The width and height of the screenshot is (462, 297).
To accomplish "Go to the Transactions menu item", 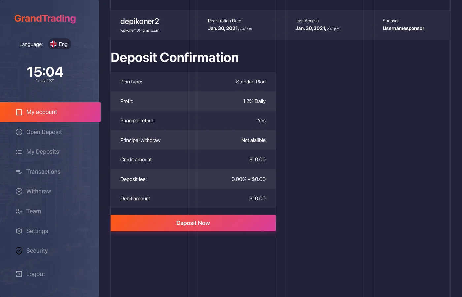I will pyautogui.click(x=43, y=172).
